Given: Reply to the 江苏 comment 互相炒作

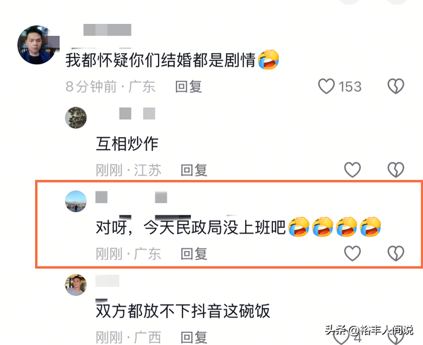Looking at the screenshot, I should tap(194, 170).
